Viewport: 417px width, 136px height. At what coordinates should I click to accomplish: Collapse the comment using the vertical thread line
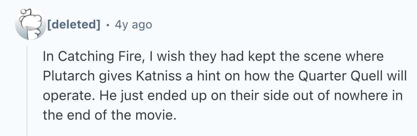27,92
